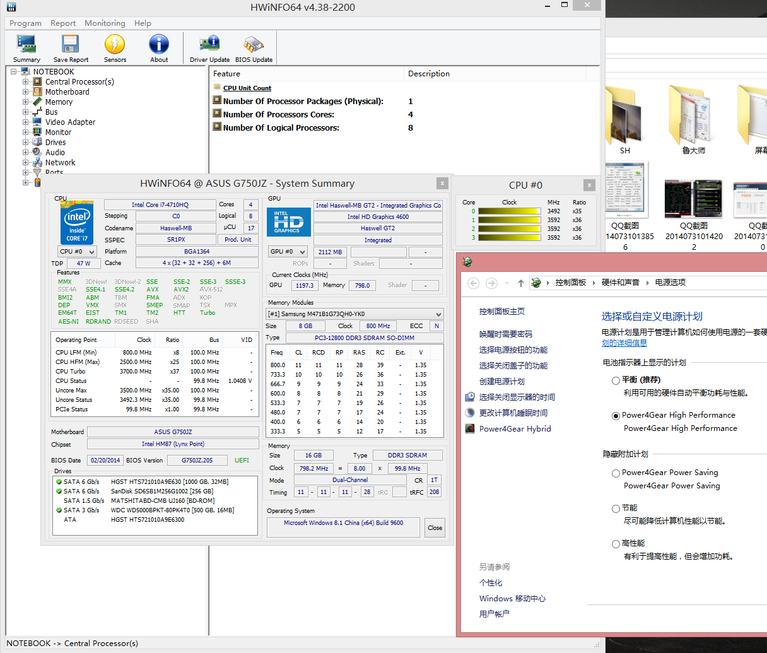Click Core 0 clock usage bar

tap(509, 211)
